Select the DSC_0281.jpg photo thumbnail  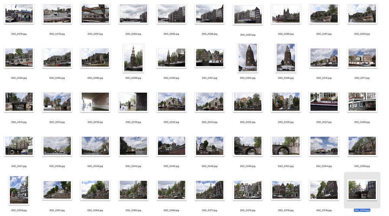[95, 14]
